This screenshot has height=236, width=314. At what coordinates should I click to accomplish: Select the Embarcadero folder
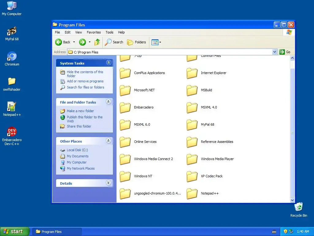pyautogui.click(x=137, y=108)
